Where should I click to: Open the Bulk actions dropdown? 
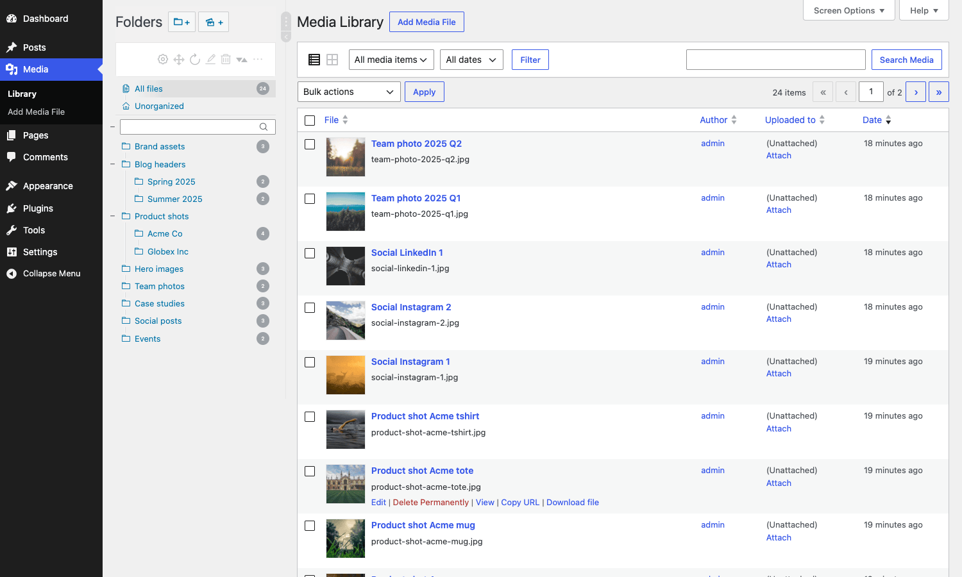coord(349,92)
